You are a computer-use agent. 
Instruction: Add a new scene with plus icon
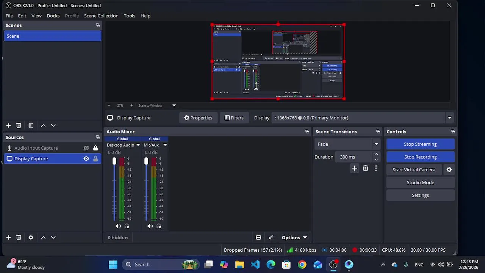point(8,126)
